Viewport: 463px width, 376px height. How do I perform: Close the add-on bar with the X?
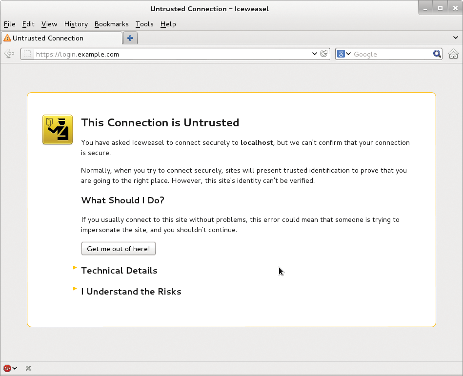pyautogui.click(x=27, y=368)
